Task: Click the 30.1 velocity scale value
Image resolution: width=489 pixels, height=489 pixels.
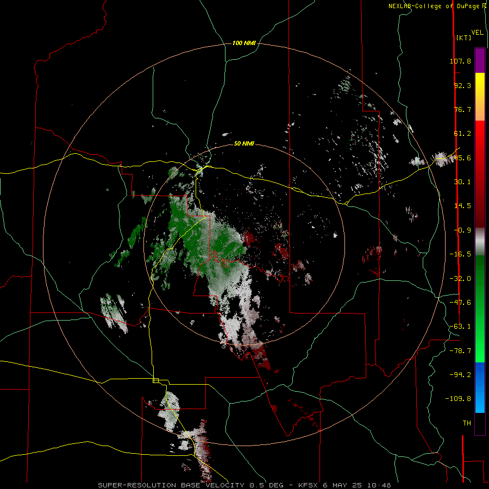Action: click(462, 182)
